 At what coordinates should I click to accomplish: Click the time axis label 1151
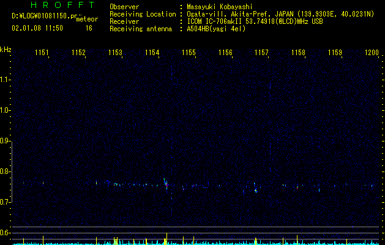[42, 53]
